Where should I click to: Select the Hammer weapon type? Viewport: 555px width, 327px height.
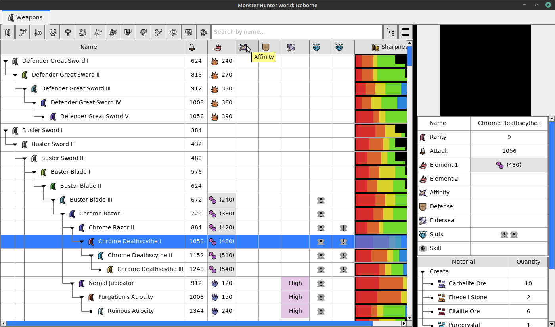68,32
